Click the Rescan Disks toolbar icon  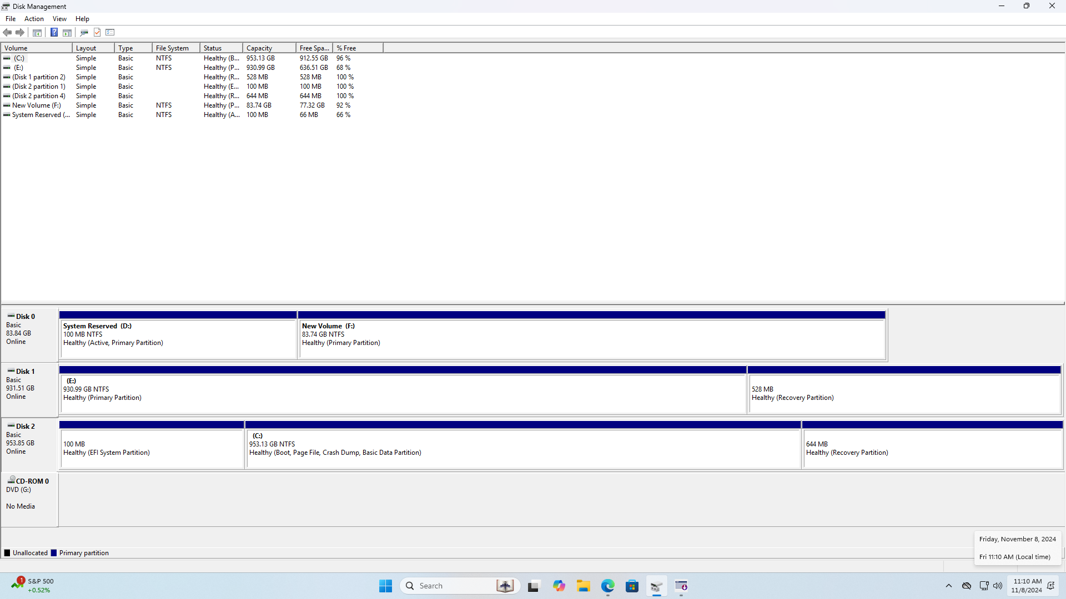[84, 32]
